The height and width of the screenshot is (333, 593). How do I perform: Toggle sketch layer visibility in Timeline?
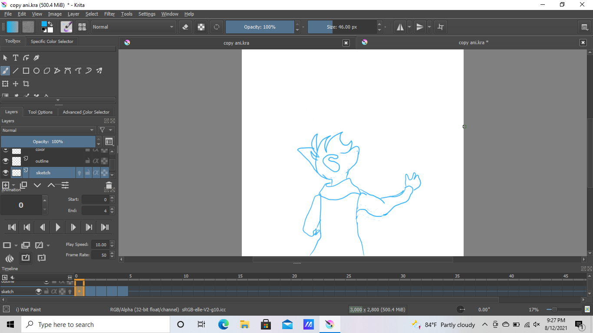tap(39, 291)
